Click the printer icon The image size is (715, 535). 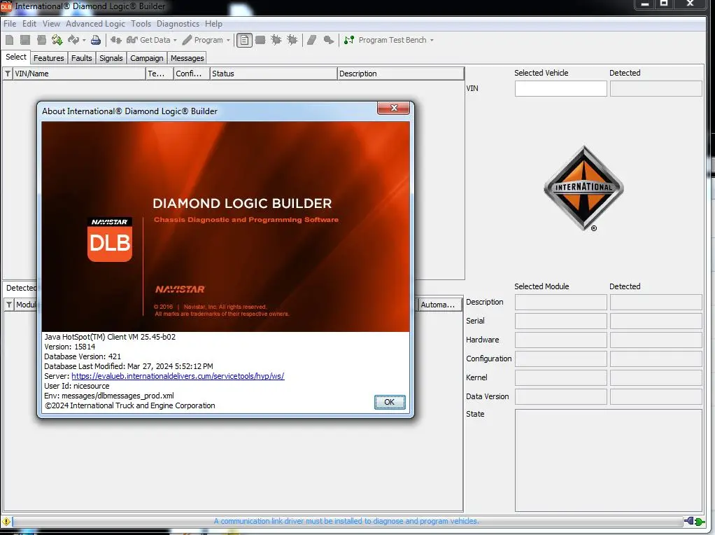[x=96, y=40]
